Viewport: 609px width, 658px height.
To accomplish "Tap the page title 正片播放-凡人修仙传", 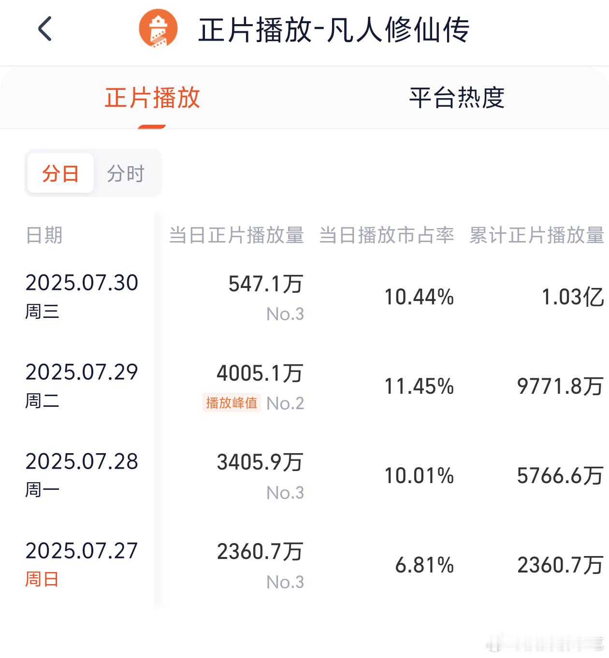I will [x=333, y=30].
